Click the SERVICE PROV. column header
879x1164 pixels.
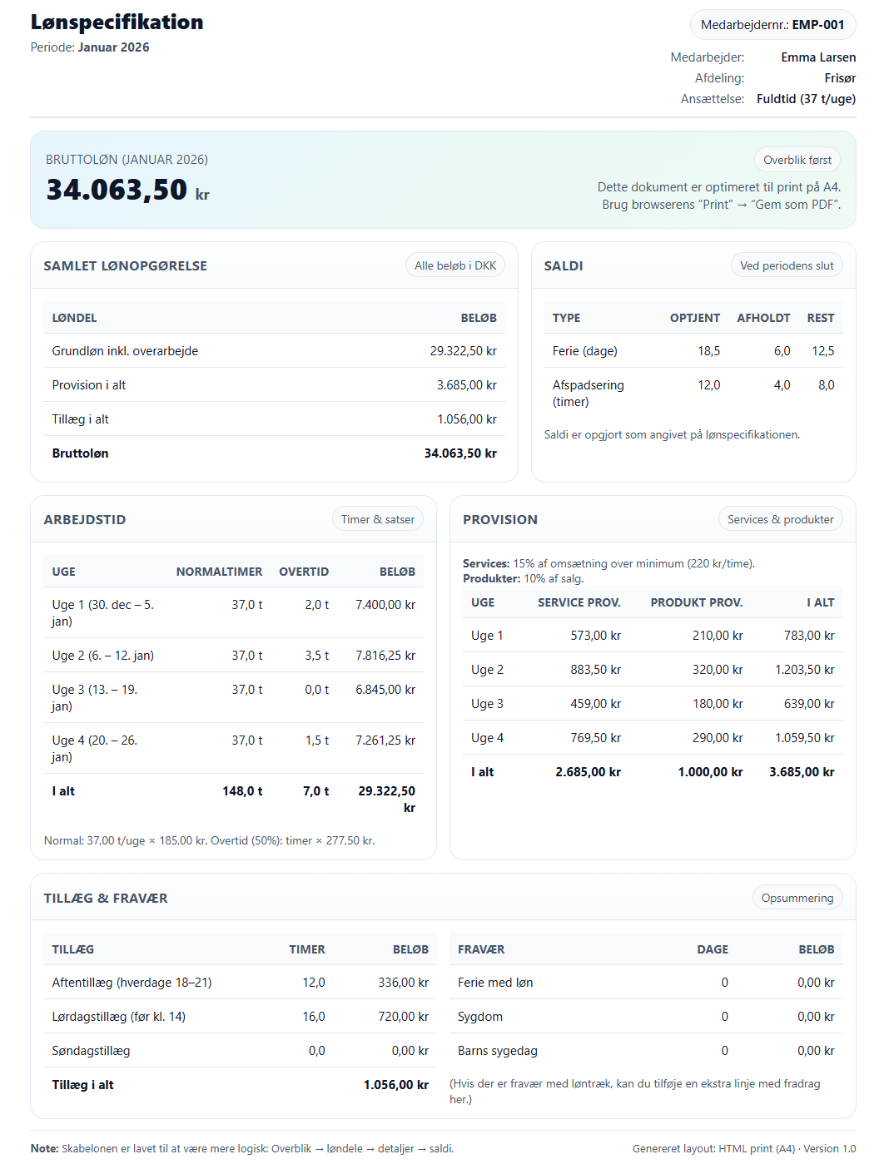click(x=579, y=602)
